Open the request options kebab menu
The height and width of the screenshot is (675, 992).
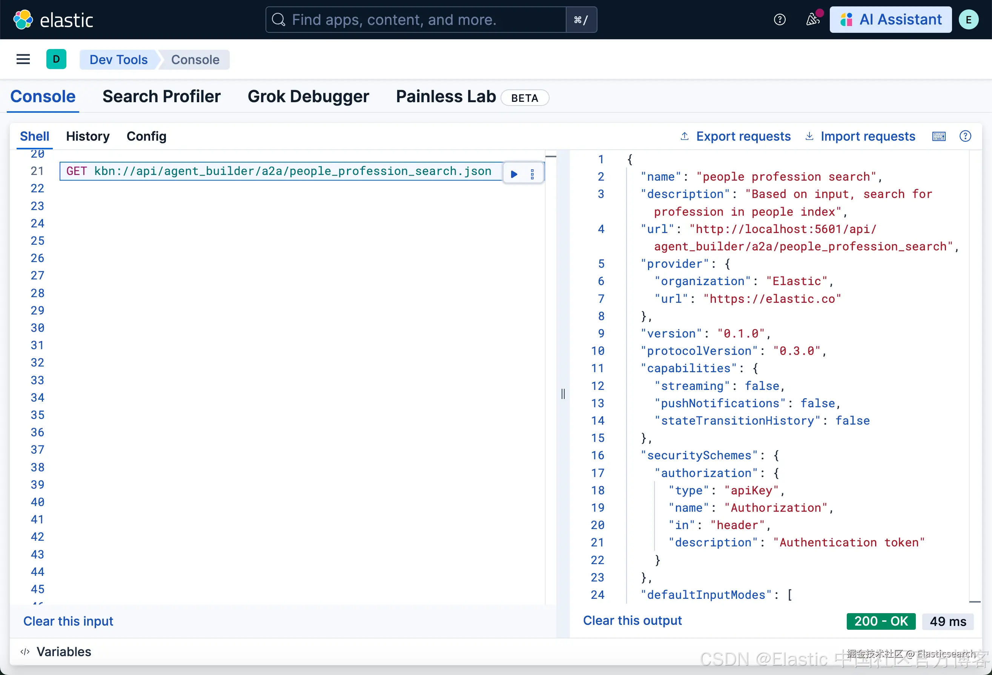[532, 174]
